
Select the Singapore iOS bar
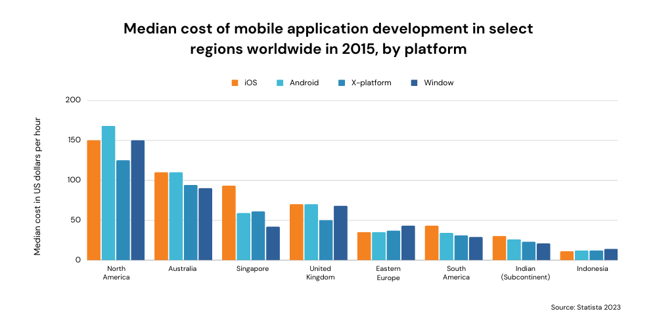click(229, 223)
